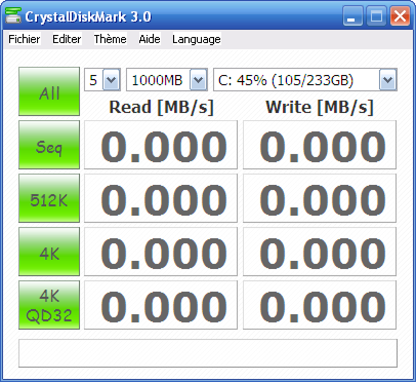Start the 4K random test
The height and width of the screenshot is (382, 416).
[49, 252]
